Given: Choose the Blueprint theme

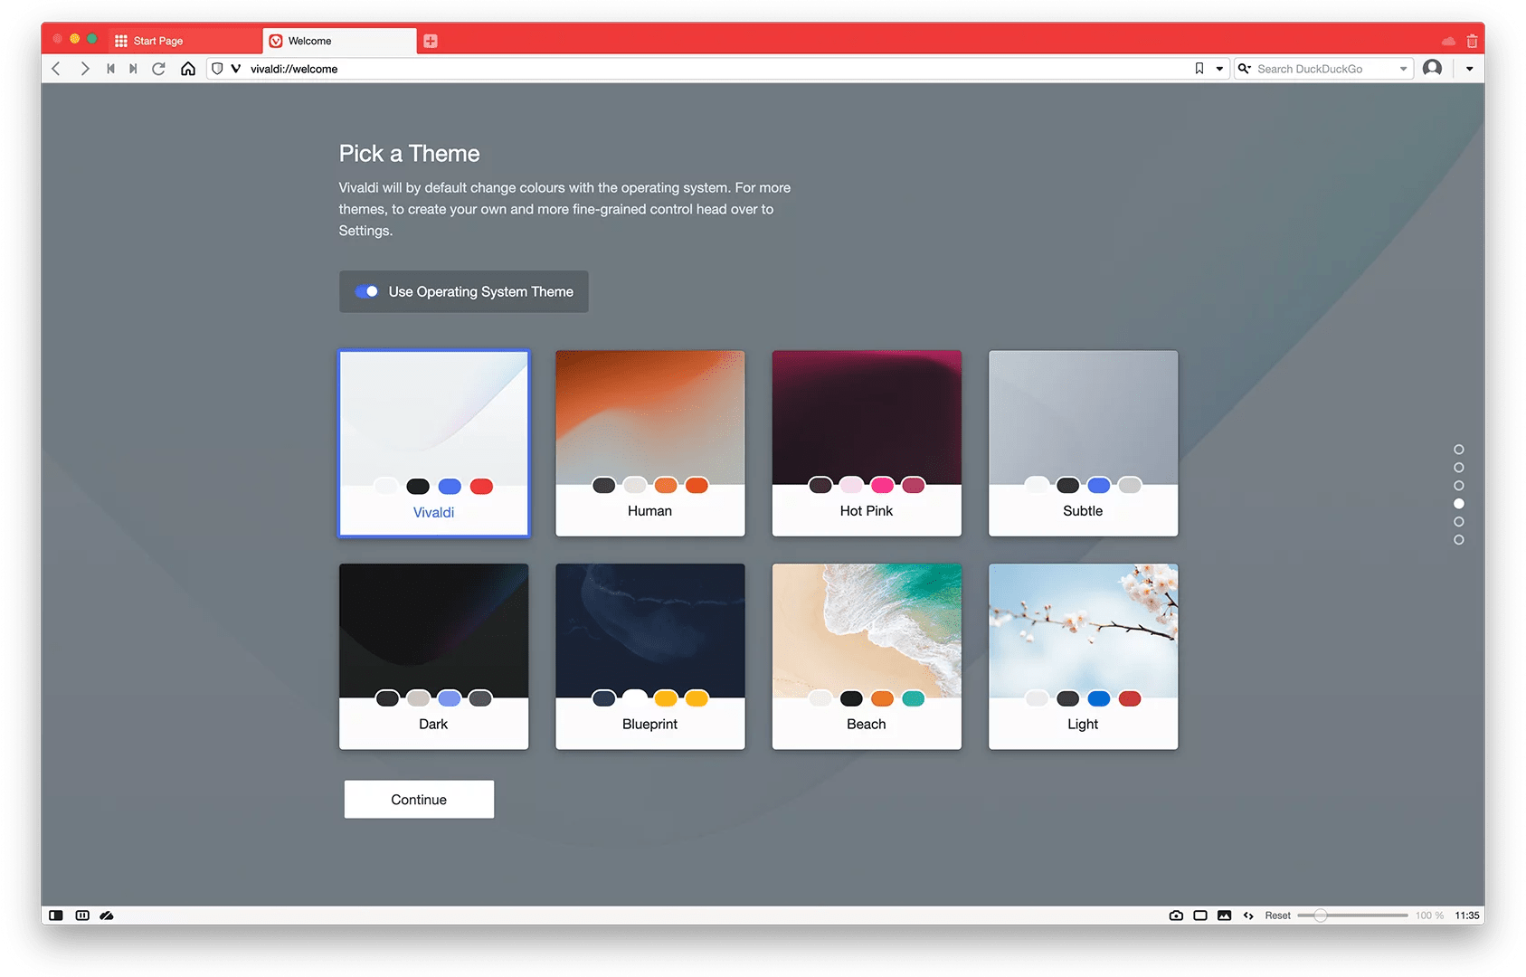Looking at the screenshot, I should pyautogui.click(x=649, y=657).
